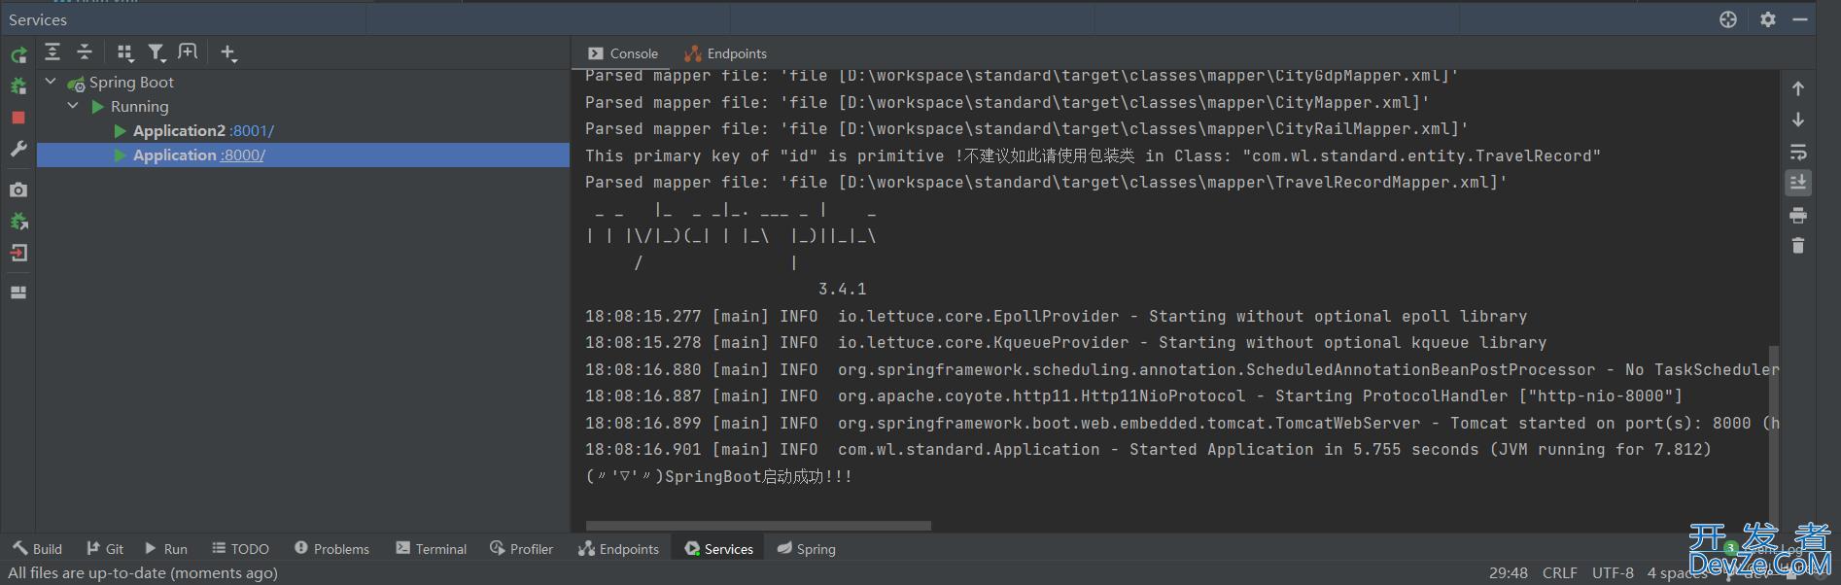Collapse the Running group node
Image resolution: width=1841 pixels, height=585 pixels.
coord(73,106)
